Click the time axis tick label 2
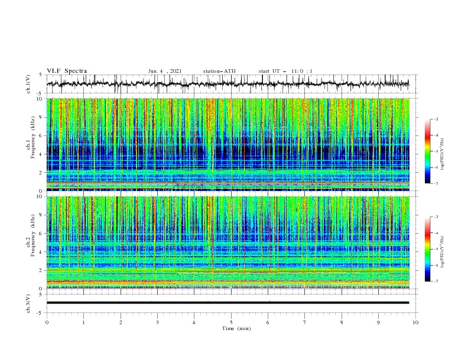Viewport: 468px width, 362px height. pos(121,322)
